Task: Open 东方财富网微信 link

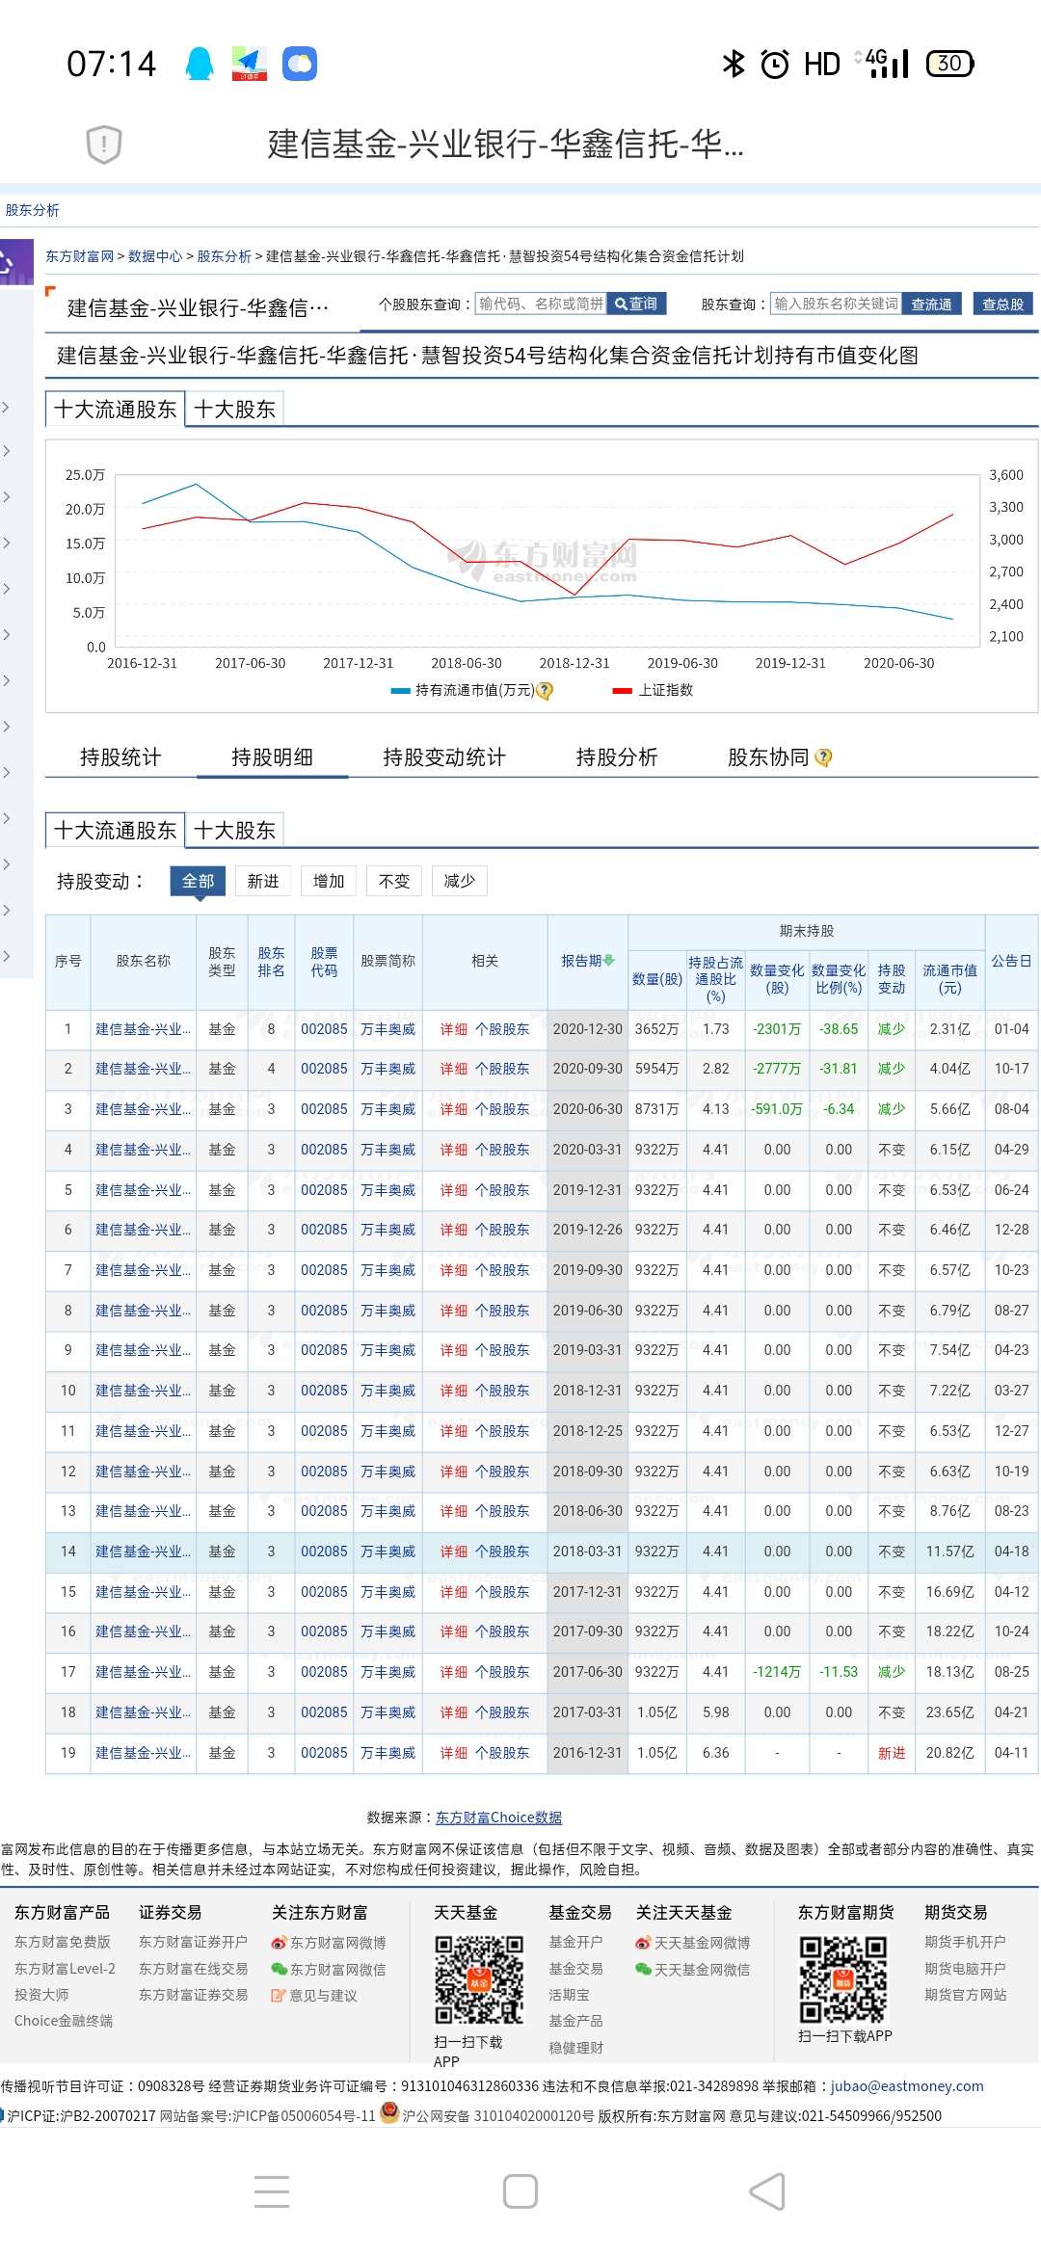Action: [x=330, y=1969]
